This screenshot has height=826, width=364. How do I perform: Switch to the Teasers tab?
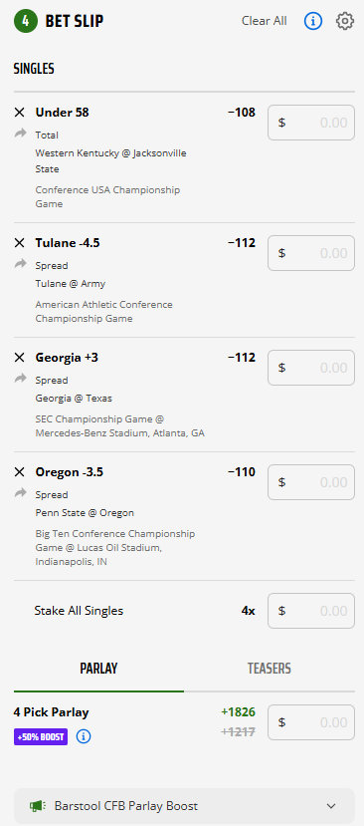(270, 669)
